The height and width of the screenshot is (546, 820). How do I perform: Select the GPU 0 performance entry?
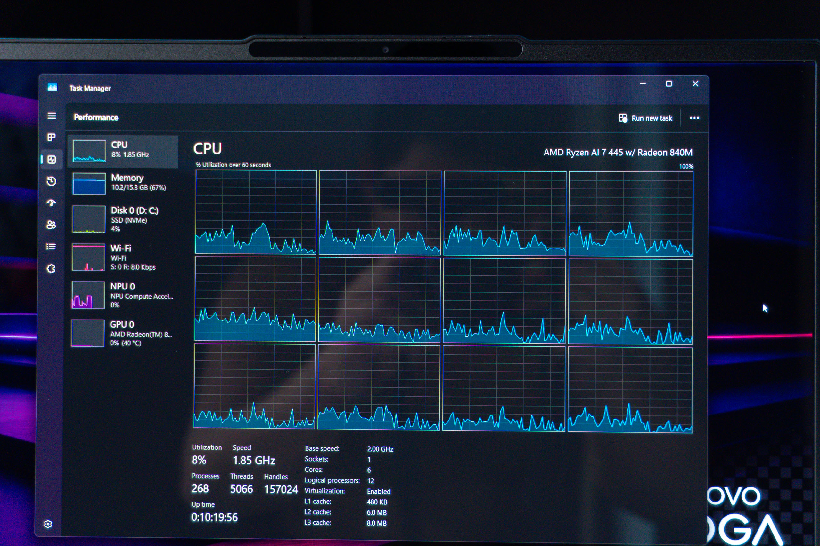click(122, 333)
